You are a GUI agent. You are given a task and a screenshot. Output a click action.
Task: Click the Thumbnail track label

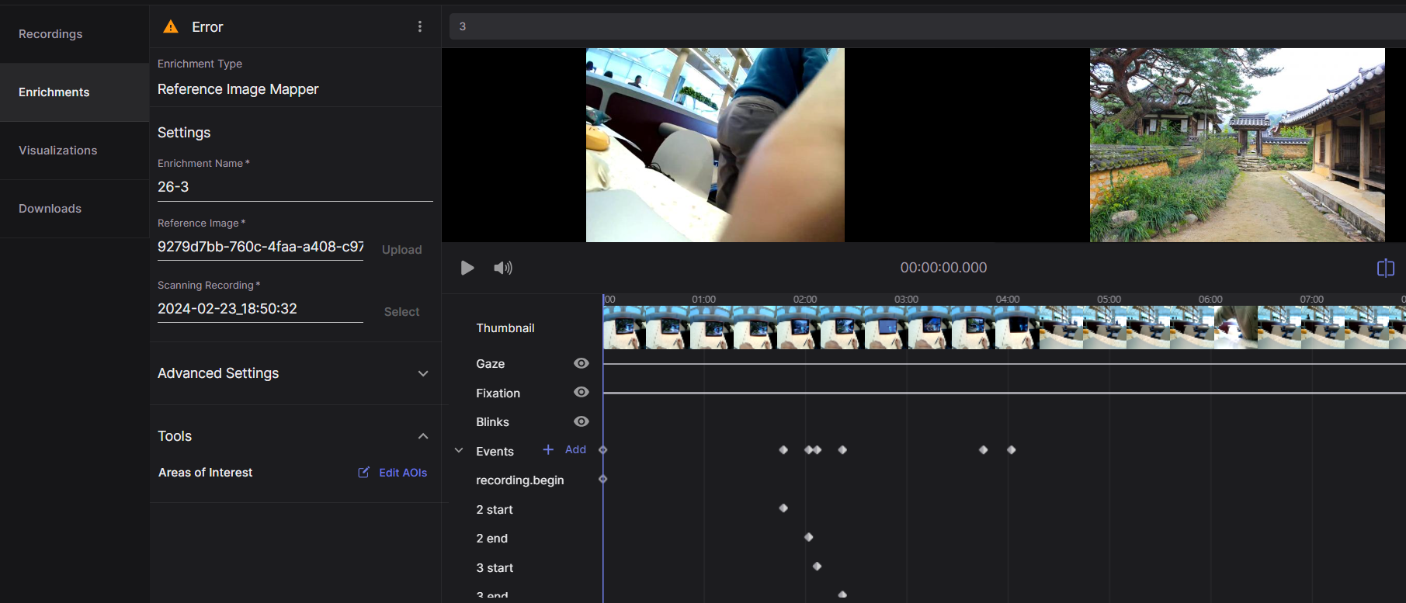505,328
